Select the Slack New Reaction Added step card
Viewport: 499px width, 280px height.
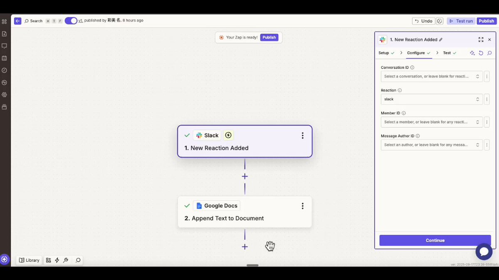click(245, 141)
